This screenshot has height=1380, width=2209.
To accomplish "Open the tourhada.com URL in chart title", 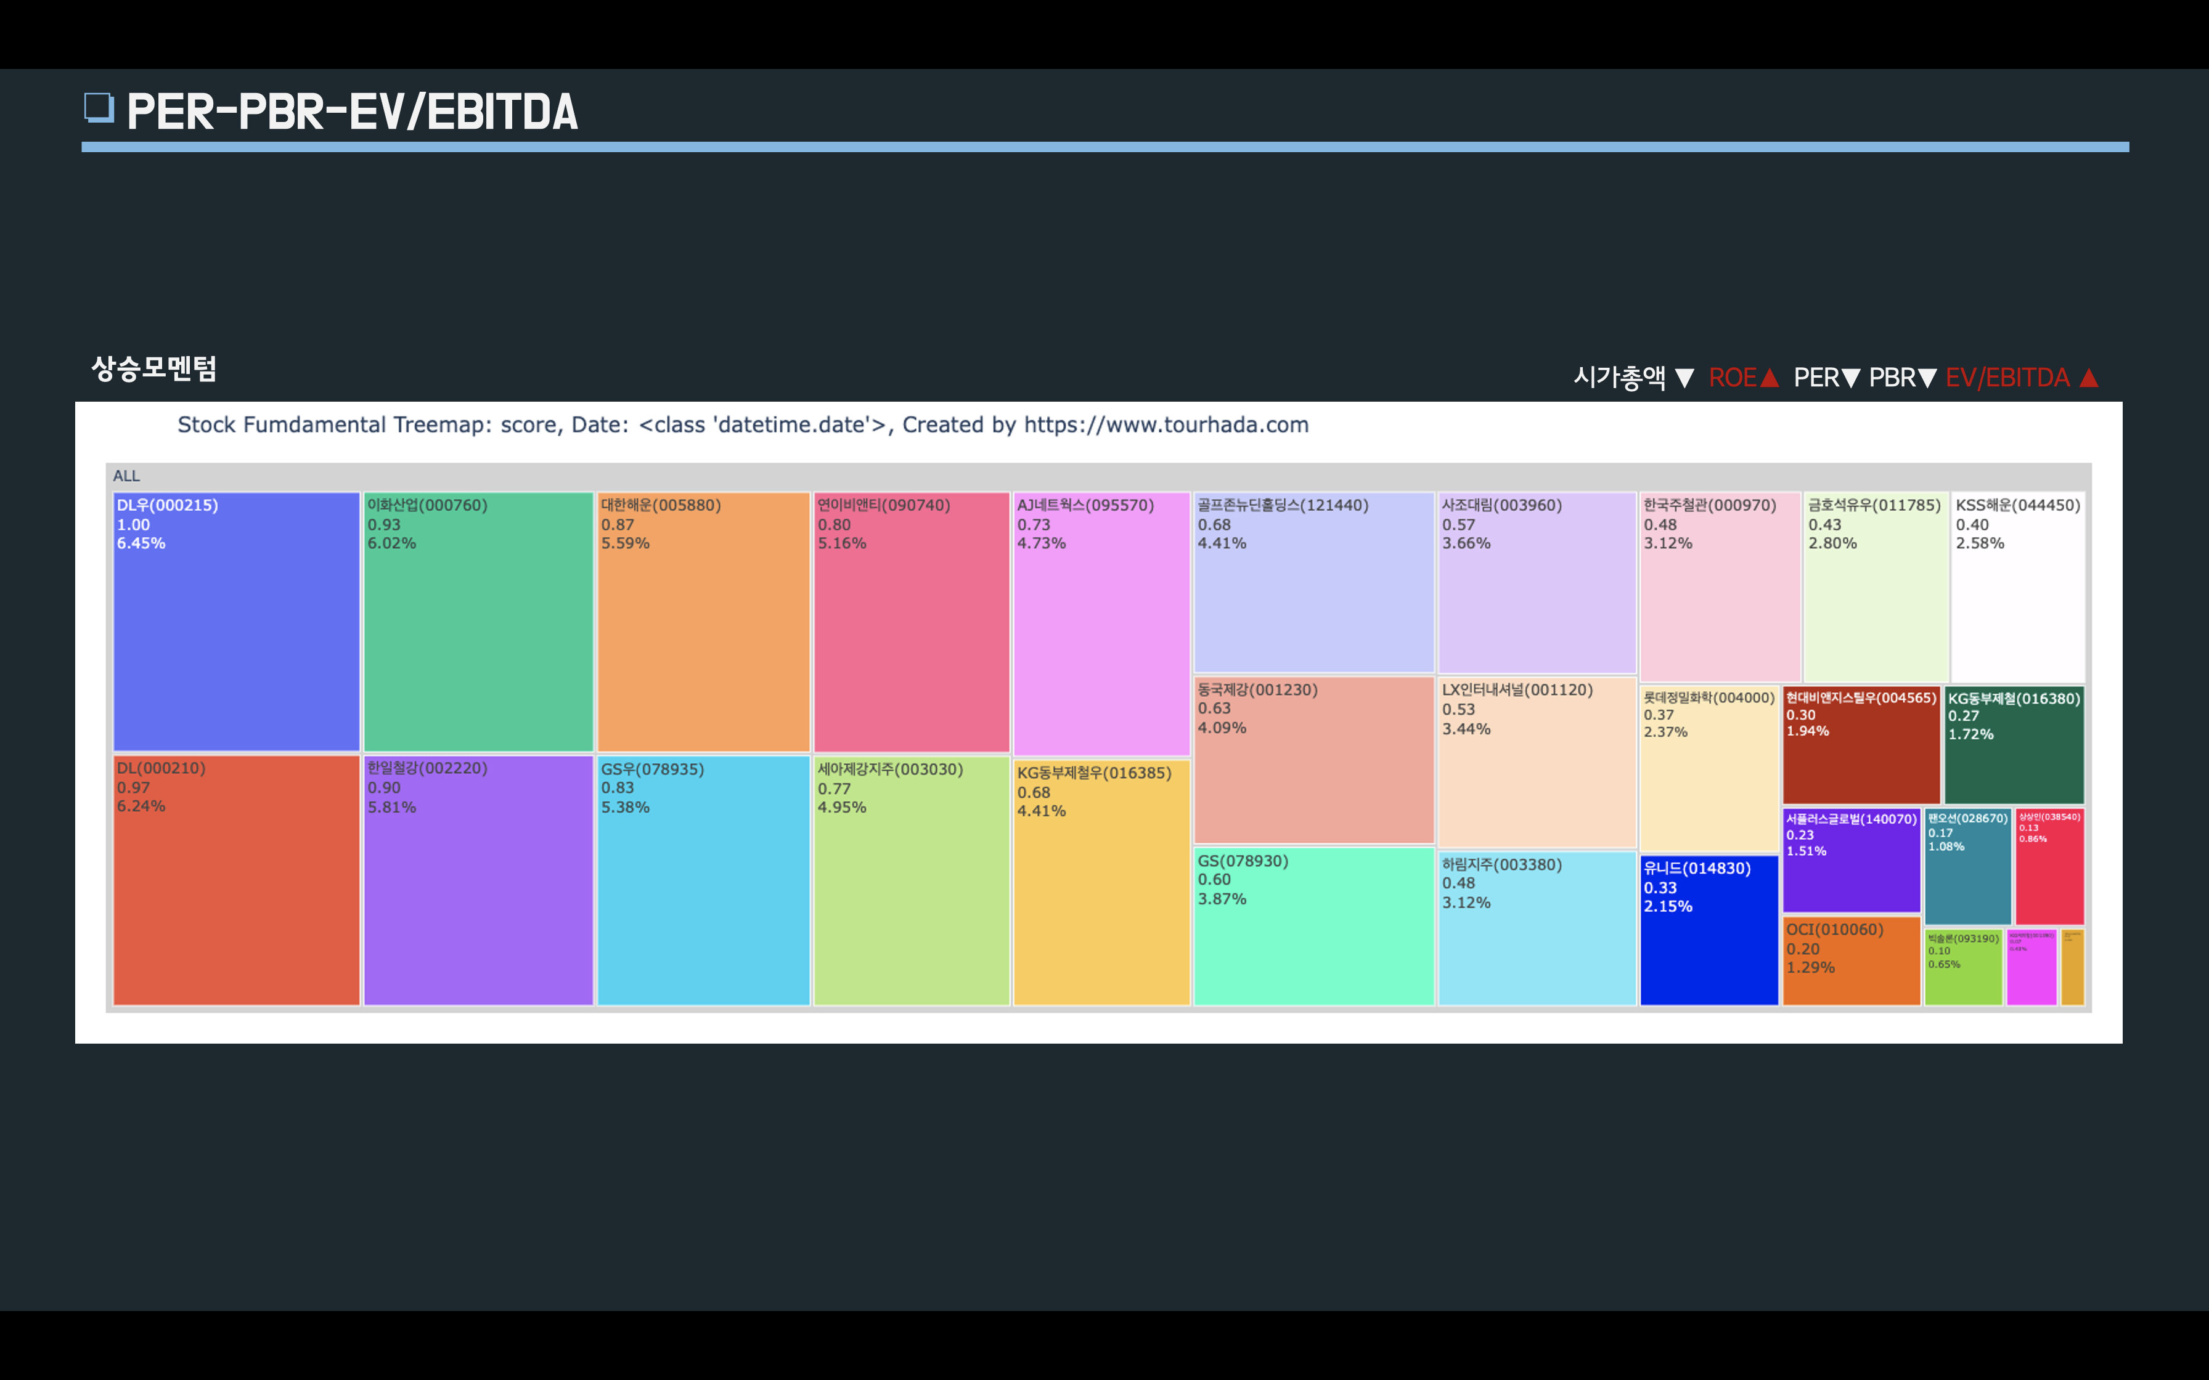I will (1166, 425).
